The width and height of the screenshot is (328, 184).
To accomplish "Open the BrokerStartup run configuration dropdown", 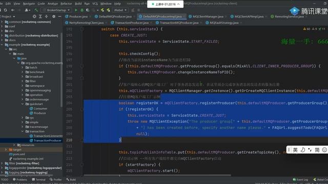I will pos(56,10).
